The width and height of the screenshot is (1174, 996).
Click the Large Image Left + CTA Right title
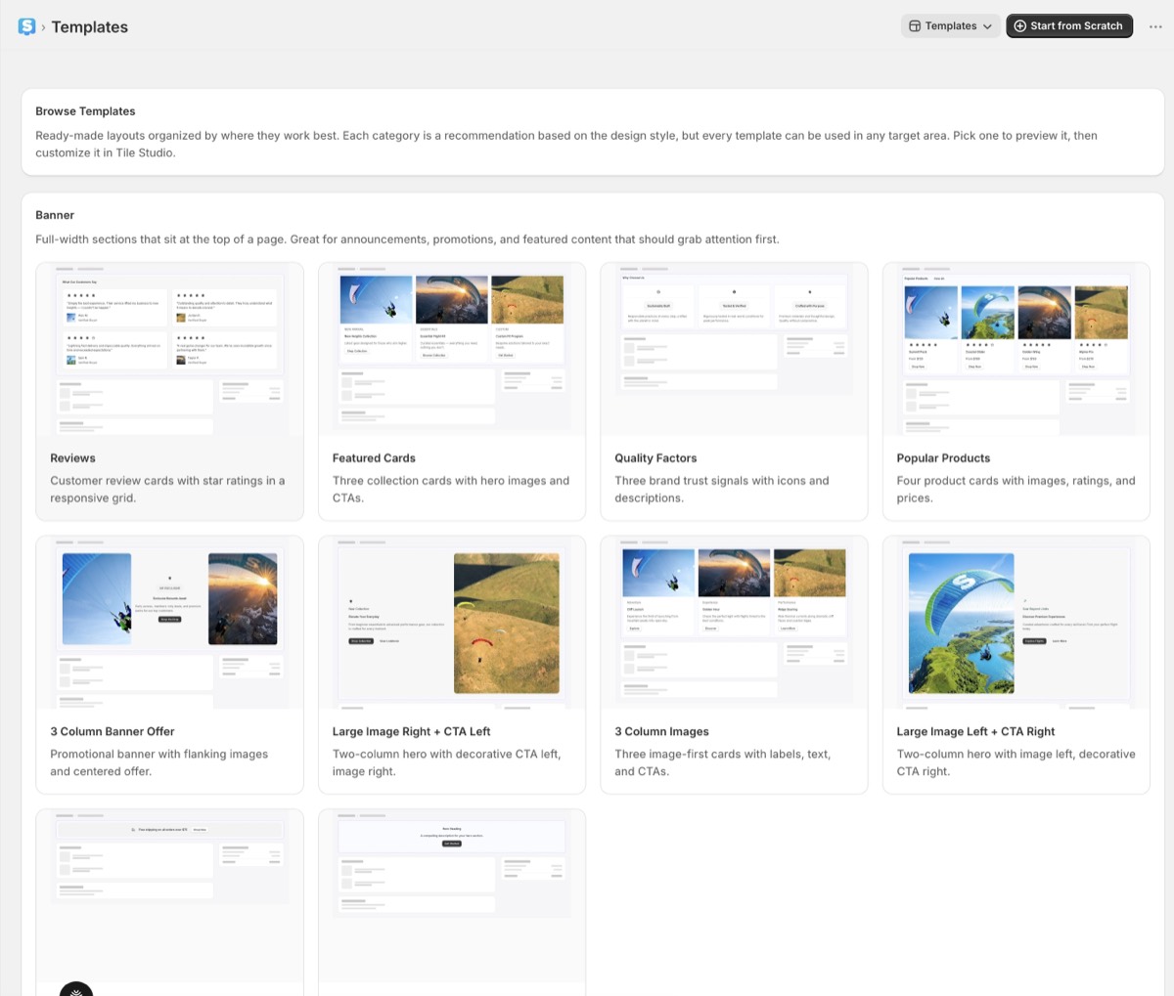click(x=975, y=732)
